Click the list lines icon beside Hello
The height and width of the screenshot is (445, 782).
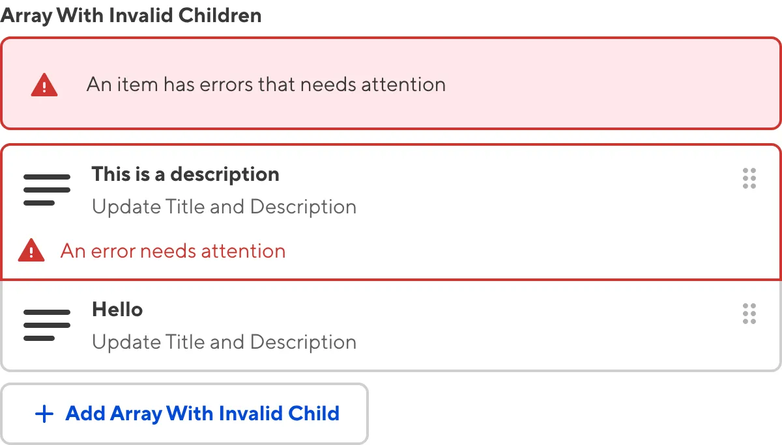point(46,324)
